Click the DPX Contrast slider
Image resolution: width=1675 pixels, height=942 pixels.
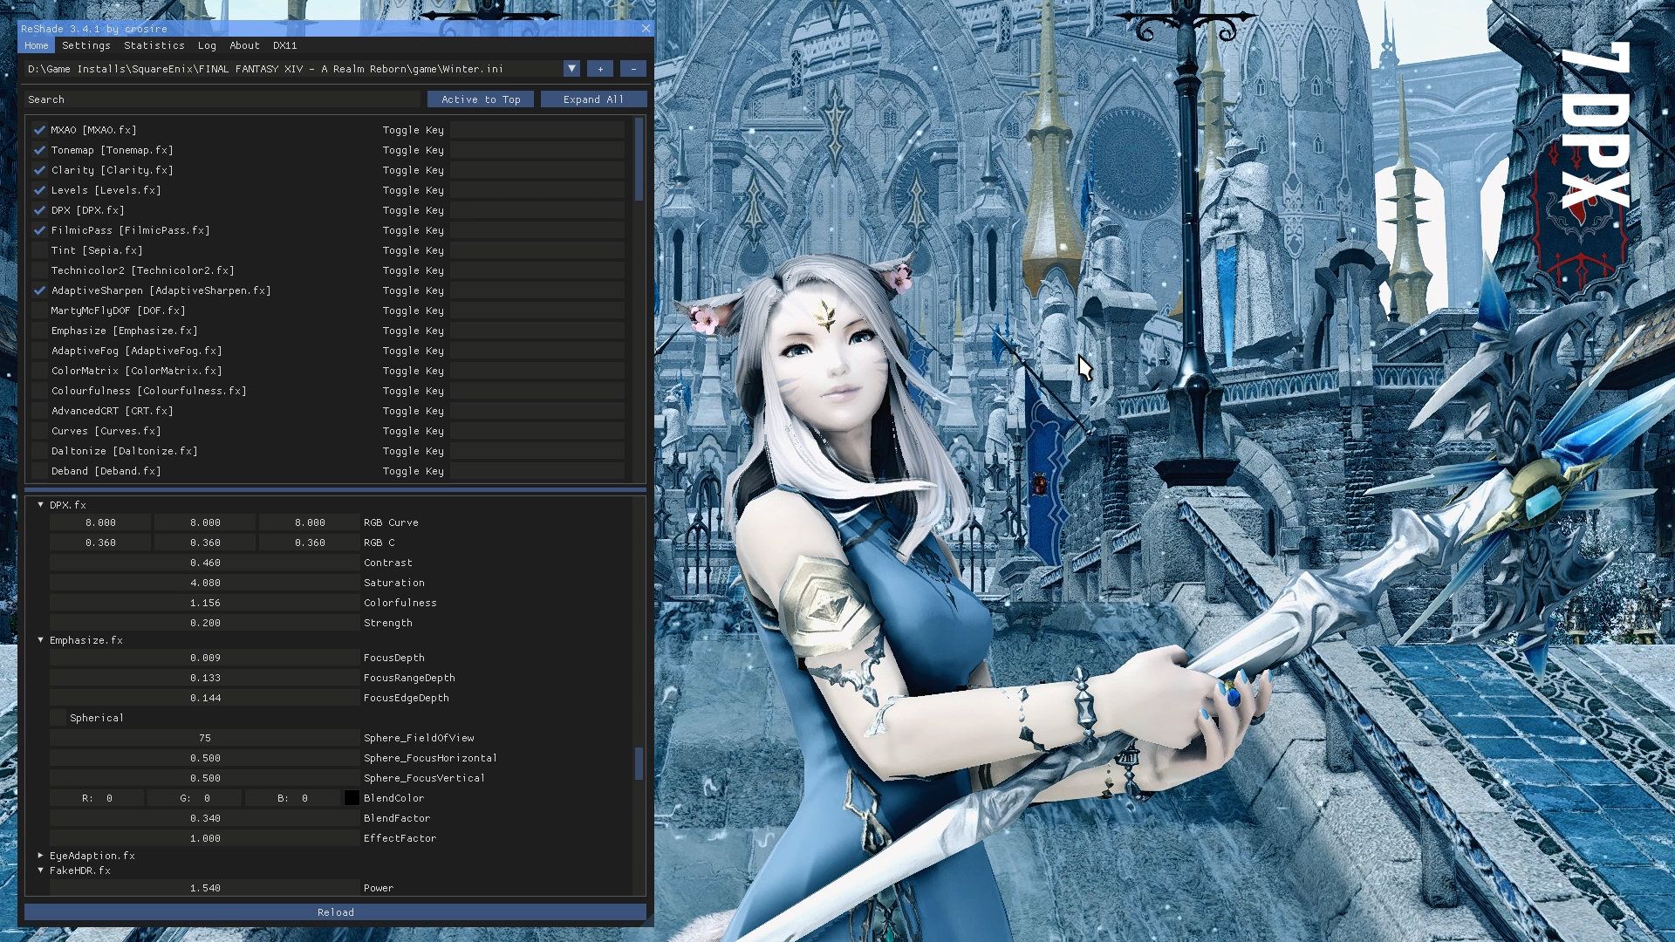click(205, 563)
